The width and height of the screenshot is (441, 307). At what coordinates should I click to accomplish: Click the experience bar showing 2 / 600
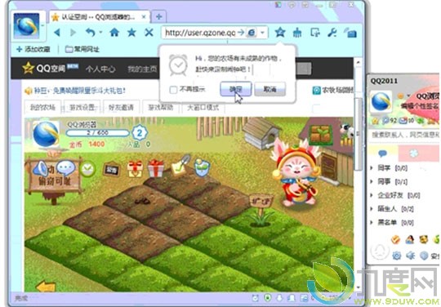pos(97,133)
